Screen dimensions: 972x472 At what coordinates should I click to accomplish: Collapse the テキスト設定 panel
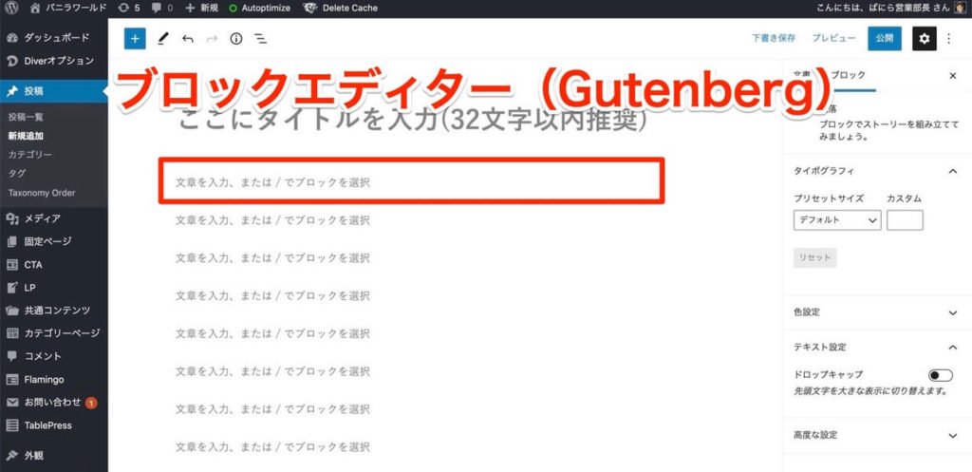pos(876,348)
